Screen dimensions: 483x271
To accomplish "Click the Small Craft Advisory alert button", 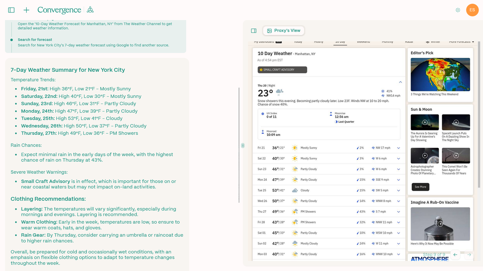I will click(x=282, y=70).
